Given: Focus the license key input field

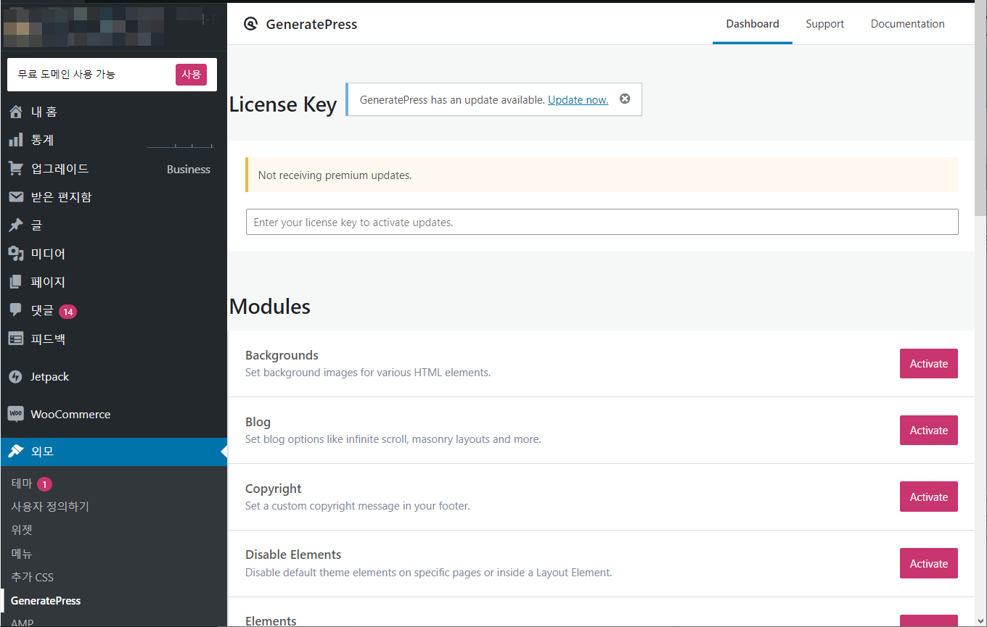Looking at the screenshot, I should 602,222.
